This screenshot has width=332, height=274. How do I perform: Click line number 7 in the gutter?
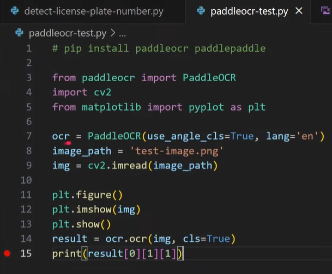point(29,136)
